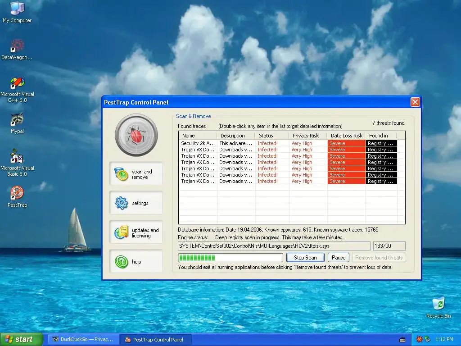The height and width of the screenshot is (346, 461).
Task: Click the Stop Scan button
Action: tap(305, 257)
